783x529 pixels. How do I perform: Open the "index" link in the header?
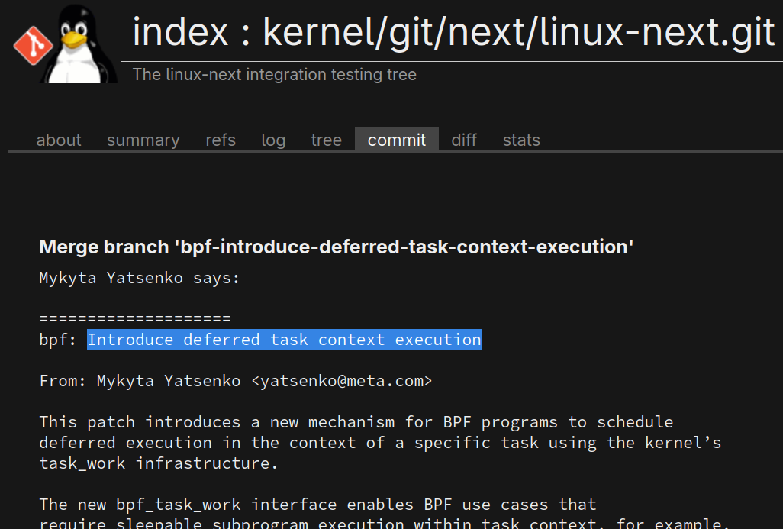(x=180, y=32)
